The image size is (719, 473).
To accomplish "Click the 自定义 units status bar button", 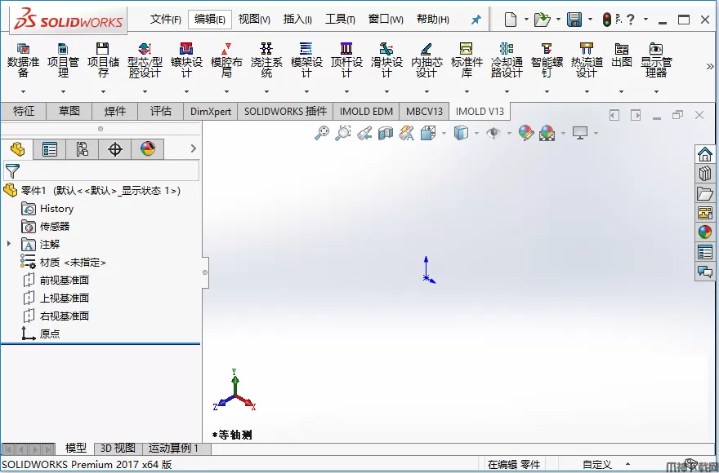I will [x=596, y=465].
